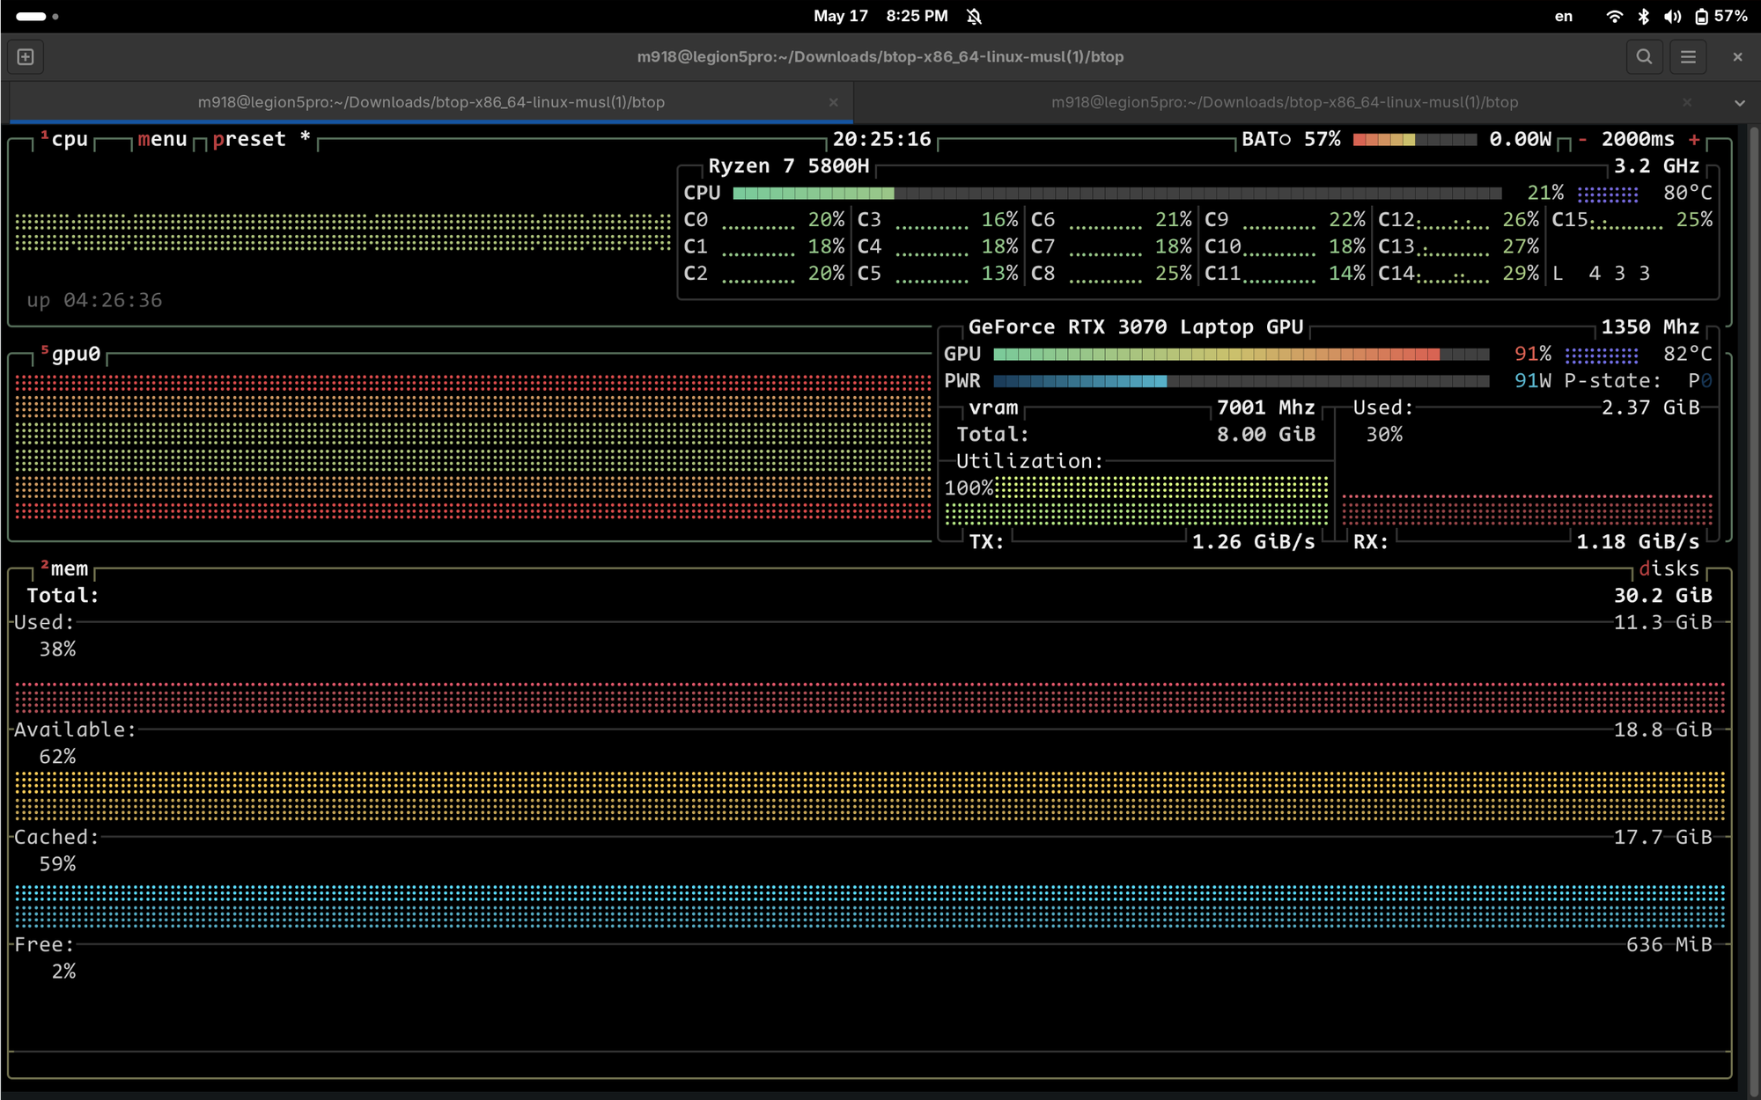Screen dimensions: 1761x1100
Task: Click the volume speaker icon
Action: click(x=1672, y=16)
